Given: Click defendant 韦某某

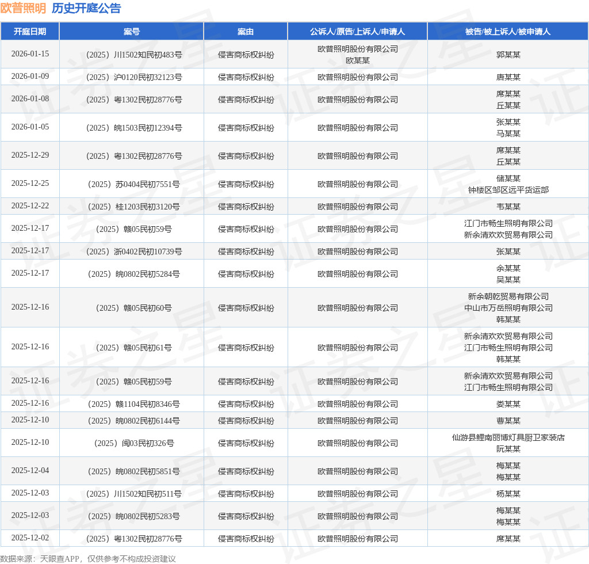Looking at the screenshot, I should 508,207.
